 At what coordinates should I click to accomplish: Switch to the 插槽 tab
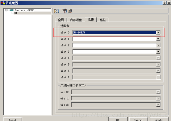point(91,20)
